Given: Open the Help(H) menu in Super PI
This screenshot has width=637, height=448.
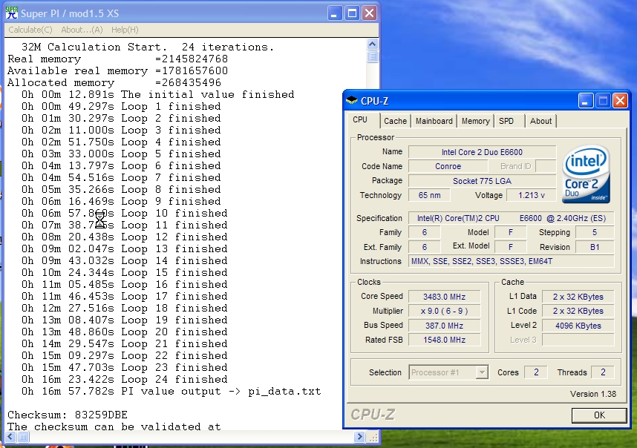Looking at the screenshot, I should tap(125, 30).
